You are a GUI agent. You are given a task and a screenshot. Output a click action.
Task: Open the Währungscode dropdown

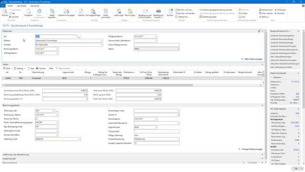tap(52, 111)
